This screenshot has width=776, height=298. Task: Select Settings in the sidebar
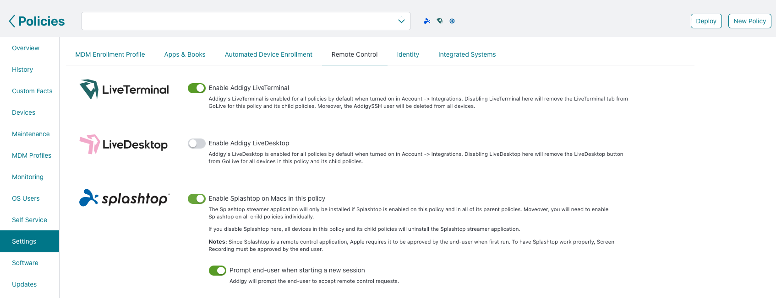29,241
